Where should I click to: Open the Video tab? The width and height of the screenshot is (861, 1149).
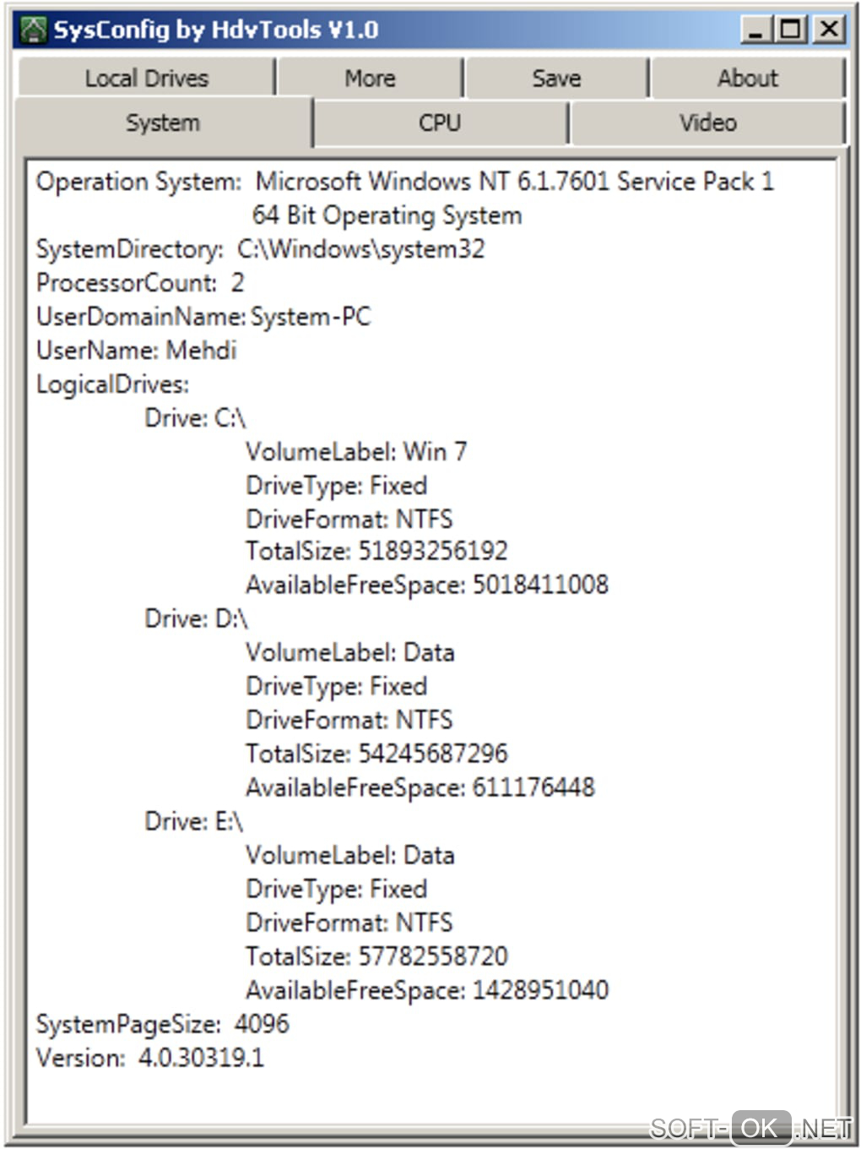coord(707,123)
